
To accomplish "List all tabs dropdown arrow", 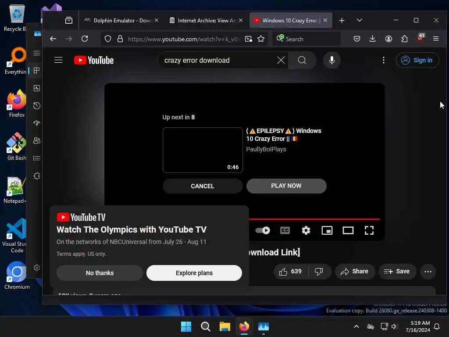I will (360, 20).
